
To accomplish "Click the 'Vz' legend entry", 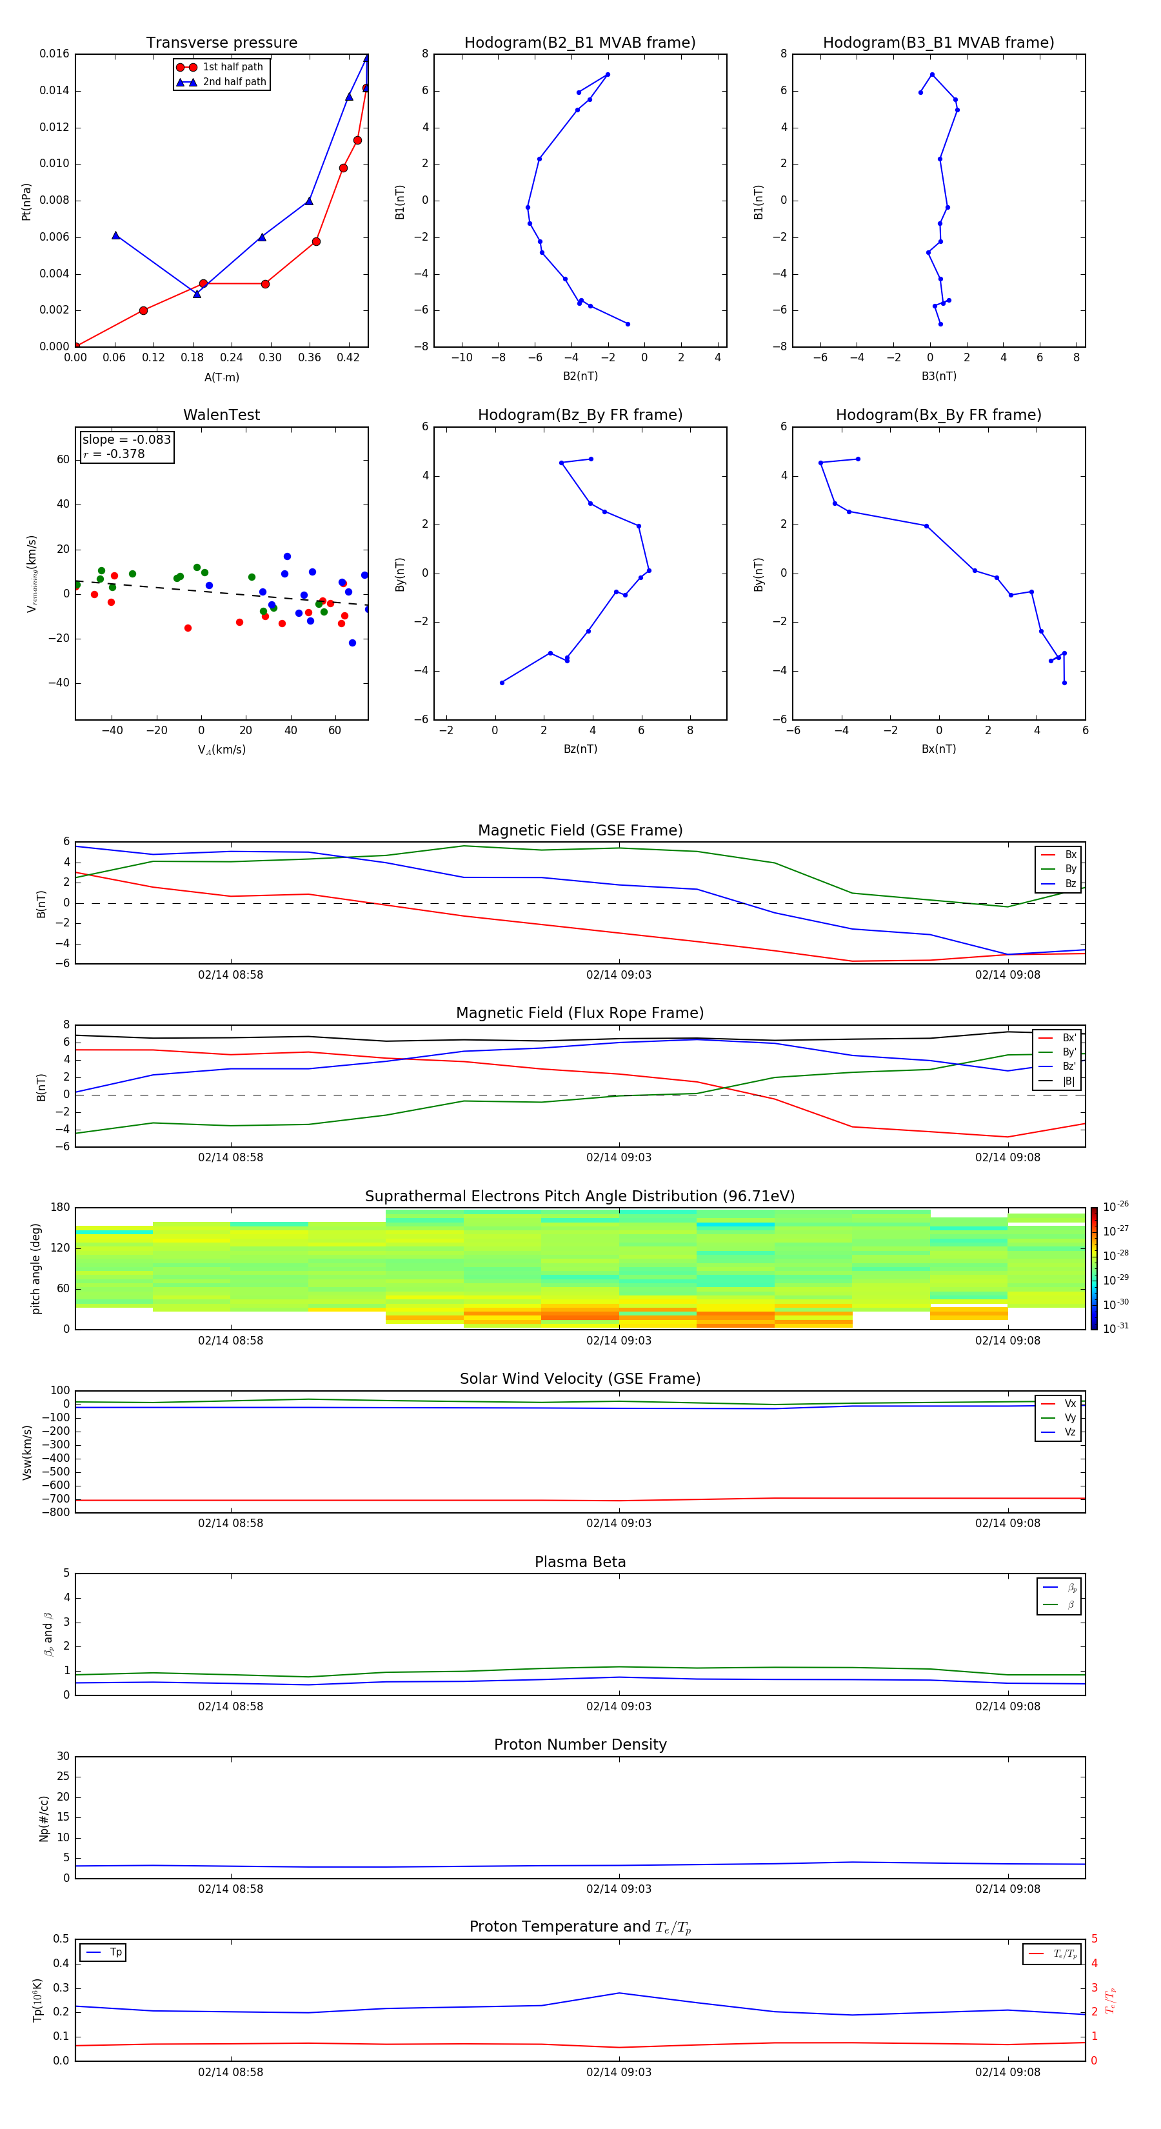I will (1058, 1432).
